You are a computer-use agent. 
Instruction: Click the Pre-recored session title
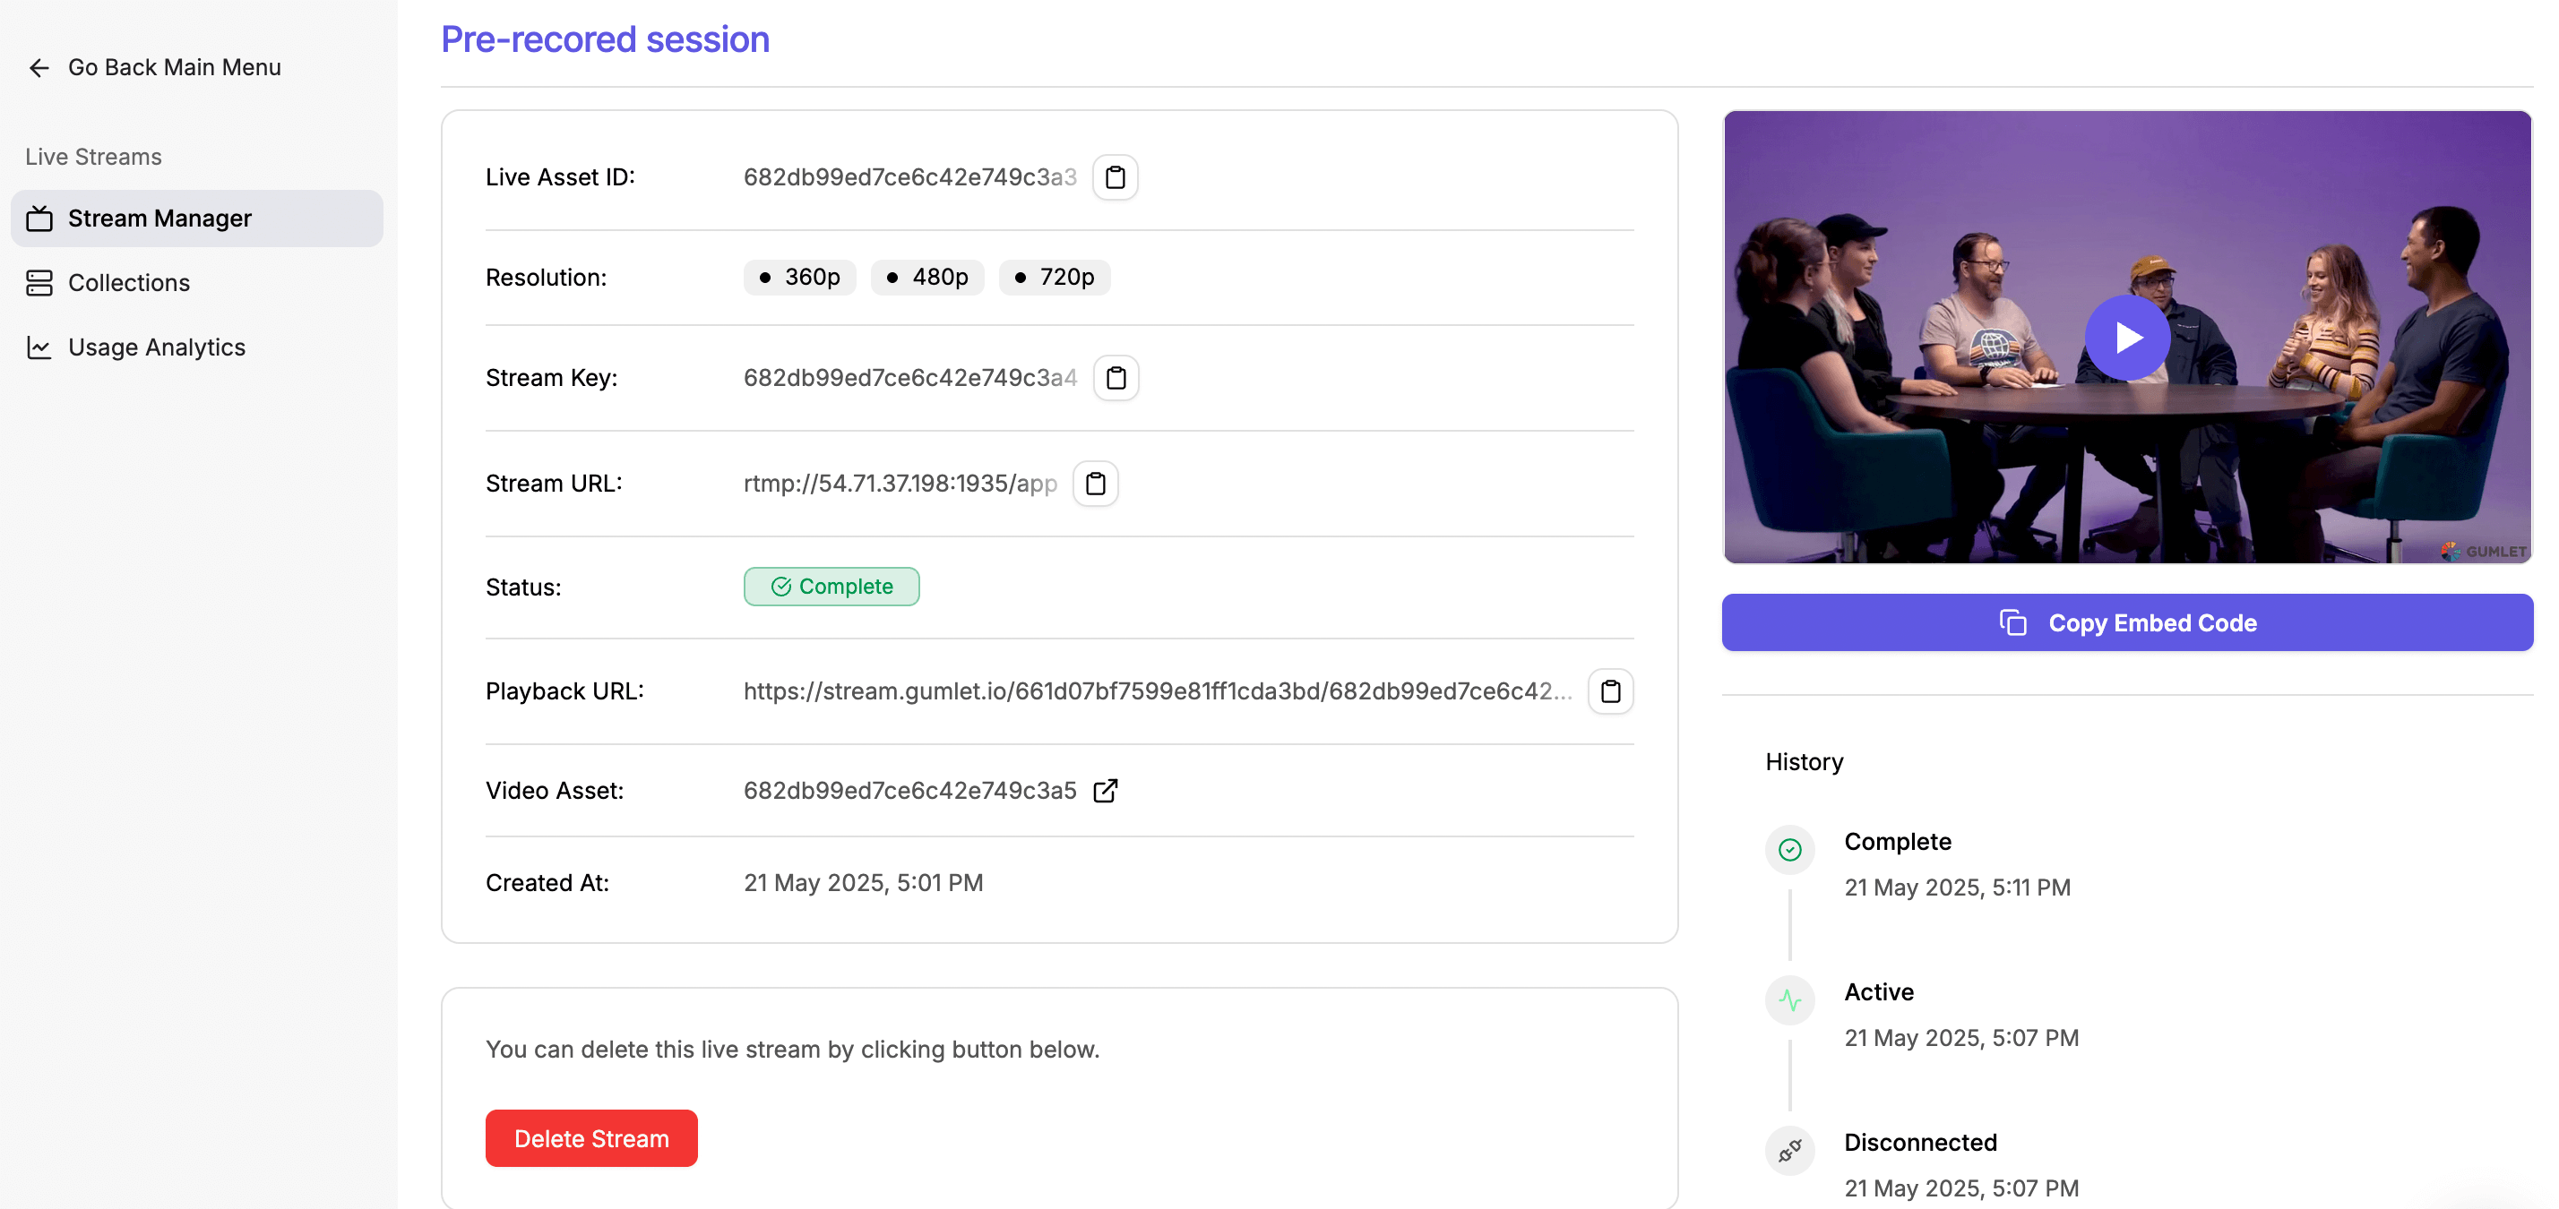tap(605, 39)
